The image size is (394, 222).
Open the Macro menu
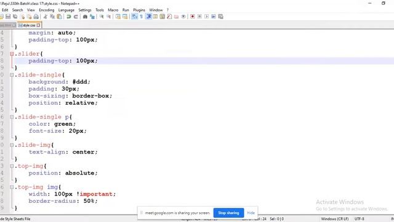click(113, 10)
